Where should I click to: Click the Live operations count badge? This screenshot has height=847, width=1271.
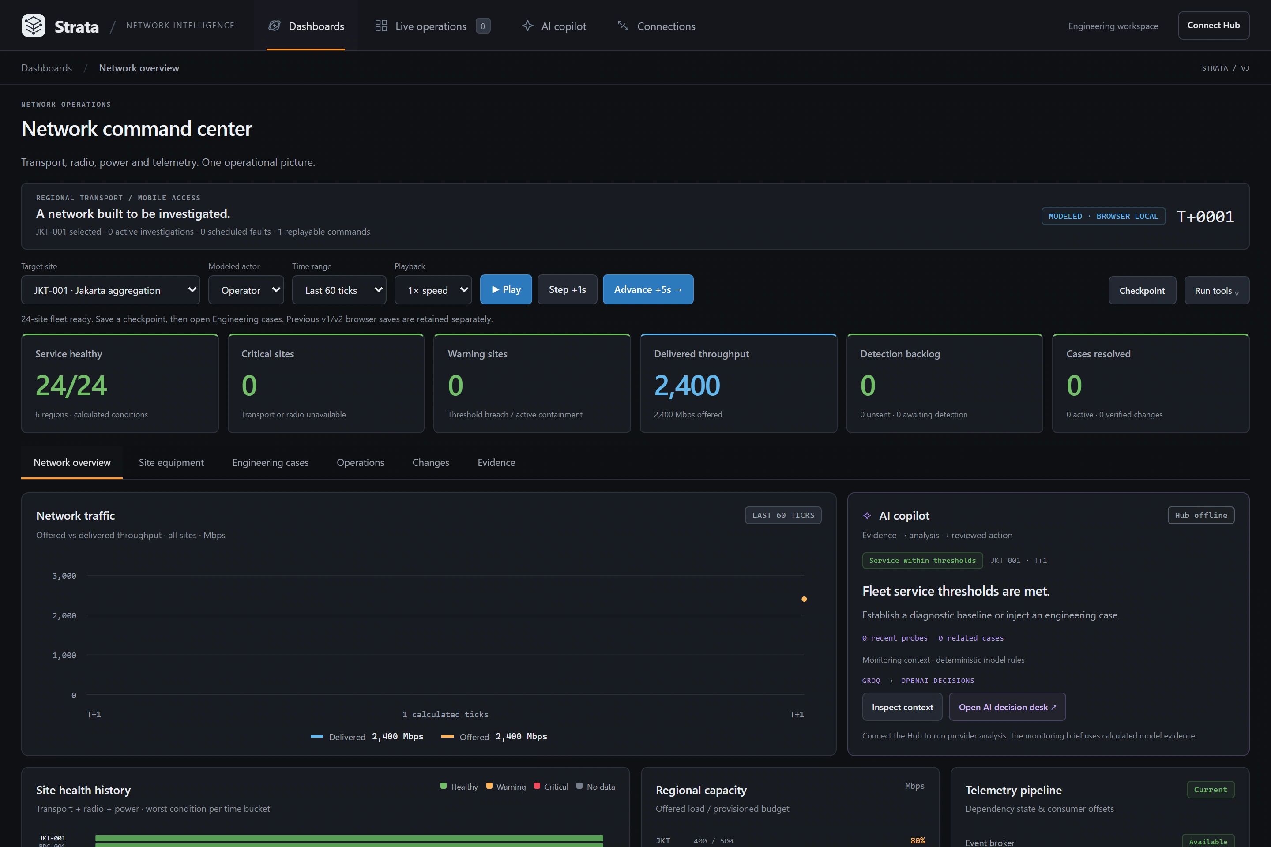pyautogui.click(x=482, y=26)
